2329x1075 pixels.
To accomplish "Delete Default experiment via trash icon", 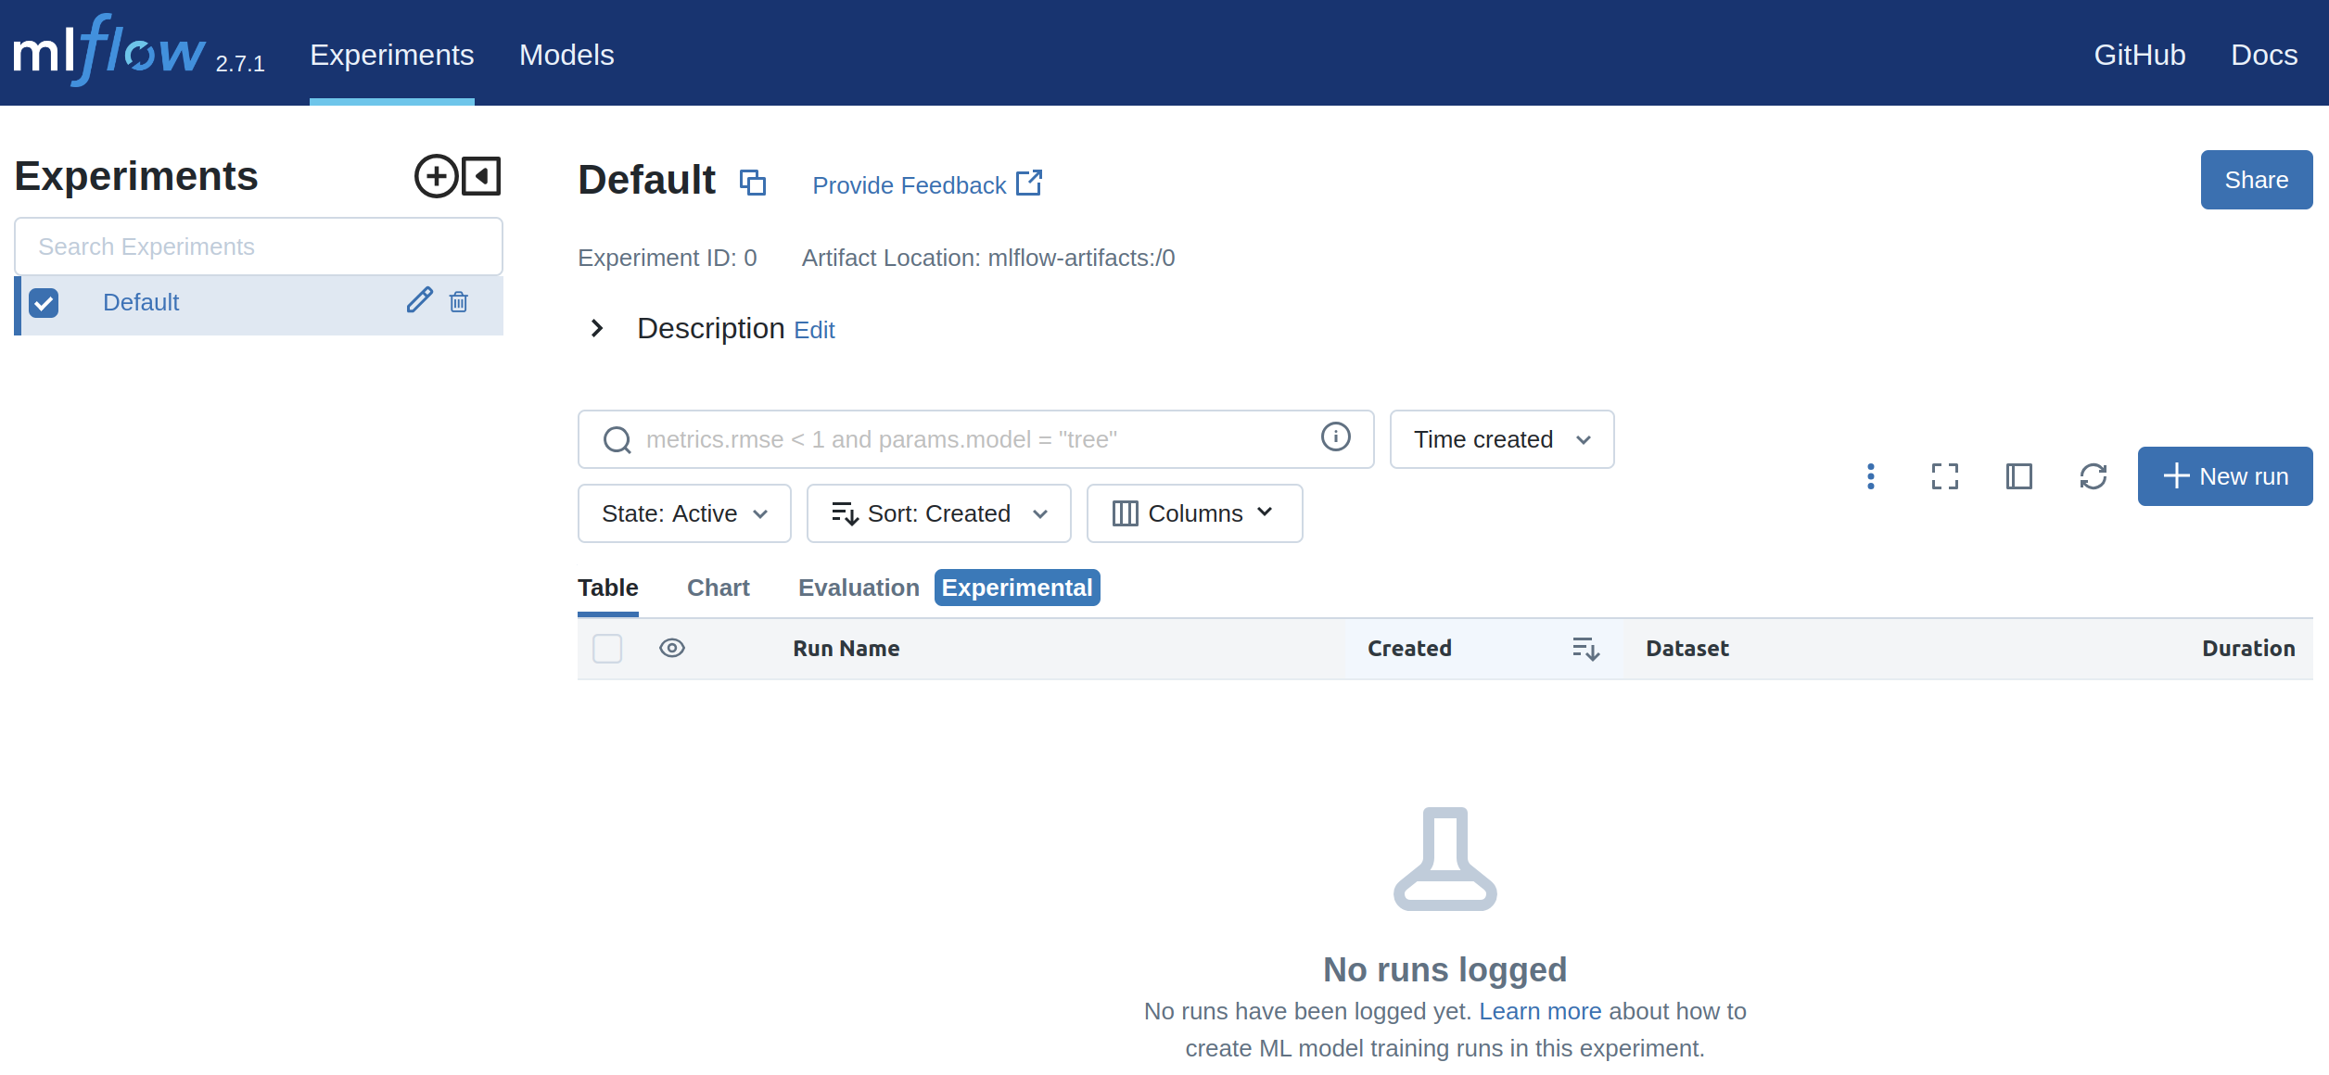I will tap(459, 302).
